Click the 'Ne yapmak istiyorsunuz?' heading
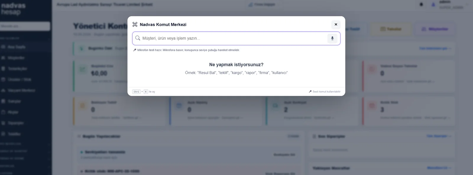Image resolution: width=473 pixels, height=175 pixels. 236,64
